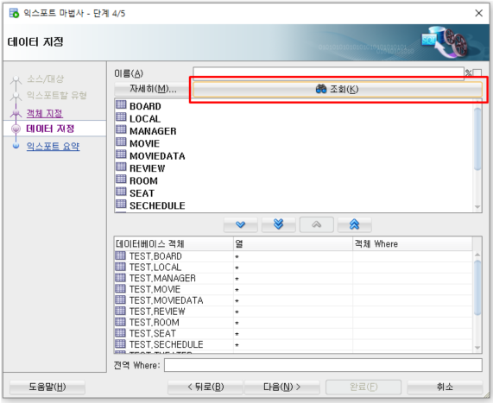Cancel the wizard with 취소 button
493x403 pixels.
445,387
